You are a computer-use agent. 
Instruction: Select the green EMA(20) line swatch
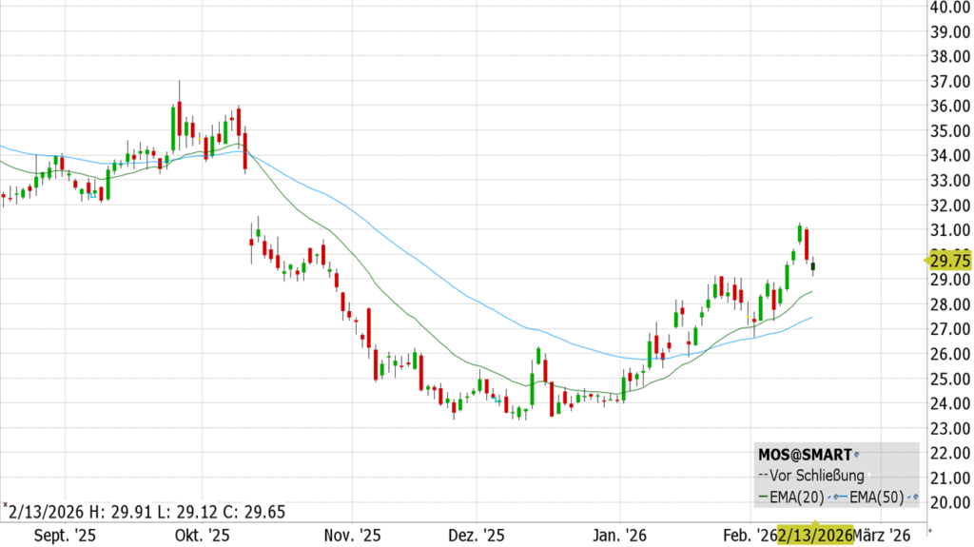761,497
